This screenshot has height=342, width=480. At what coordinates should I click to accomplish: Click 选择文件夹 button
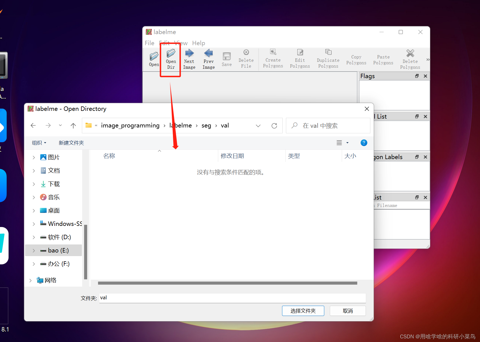303,311
